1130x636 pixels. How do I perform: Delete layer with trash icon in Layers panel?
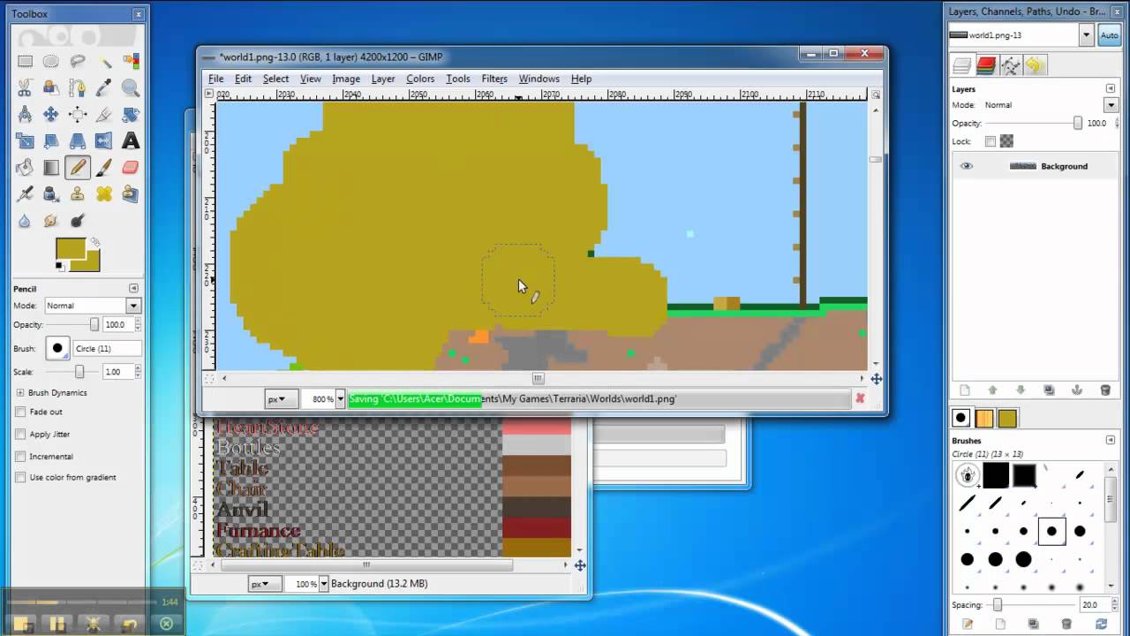pos(1105,390)
